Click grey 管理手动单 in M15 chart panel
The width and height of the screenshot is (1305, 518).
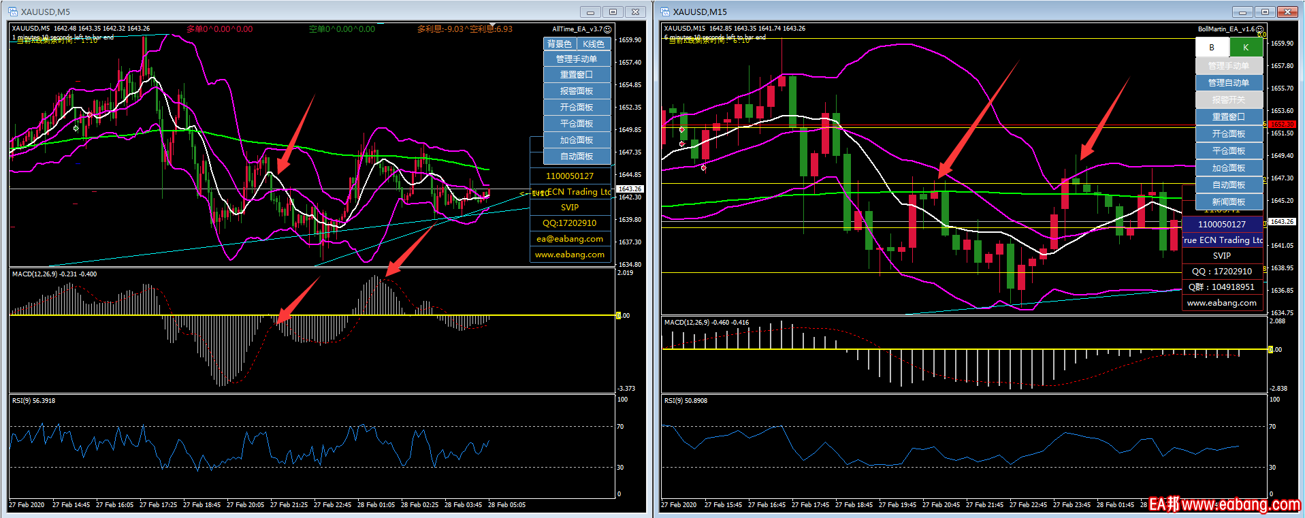coord(1229,66)
